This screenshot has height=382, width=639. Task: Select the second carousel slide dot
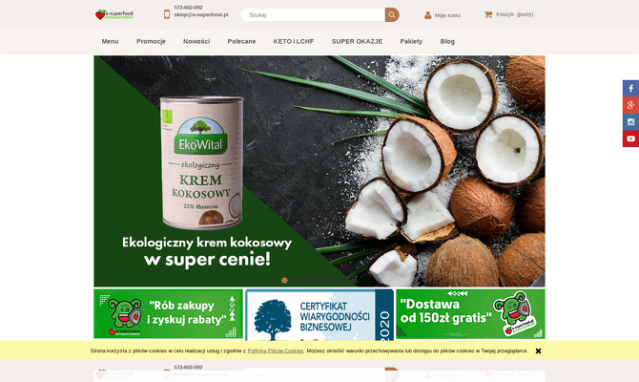click(x=295, y=281)
